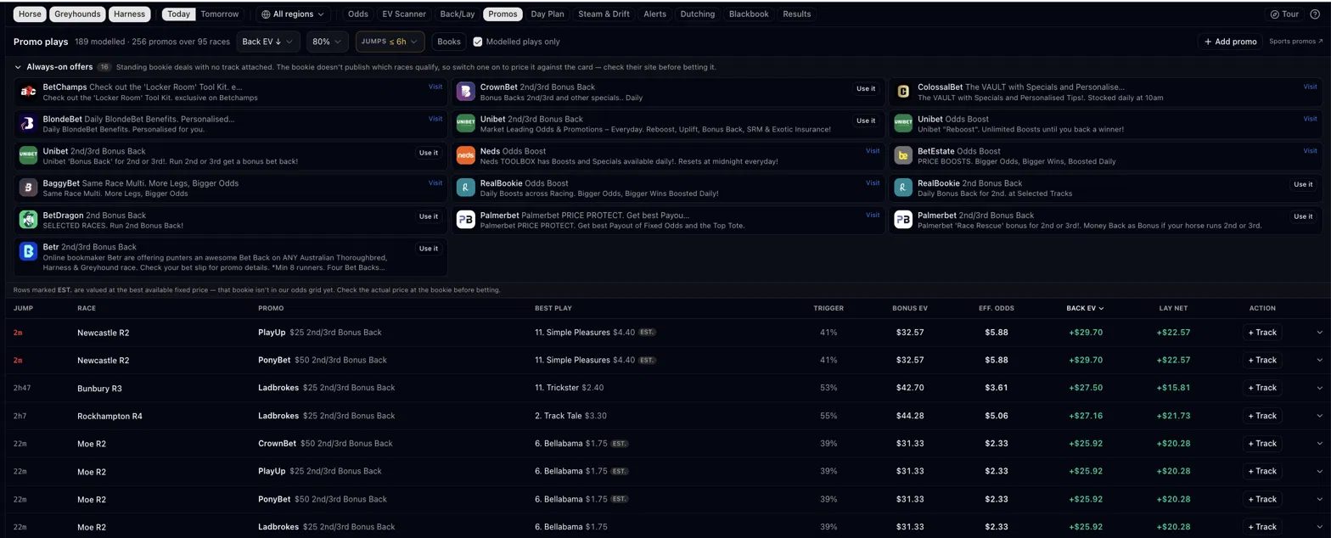Screen dimensions: 1331x538
Task: Start the Tour
Action: [x=1284, y=14]
